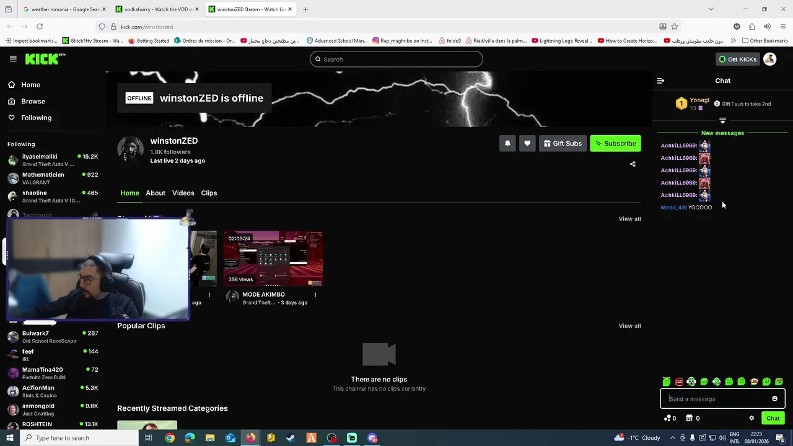The image size is (793, 446).
Task: Open Ac7ionMan channel in sidebar
Action: pos(53,391)
